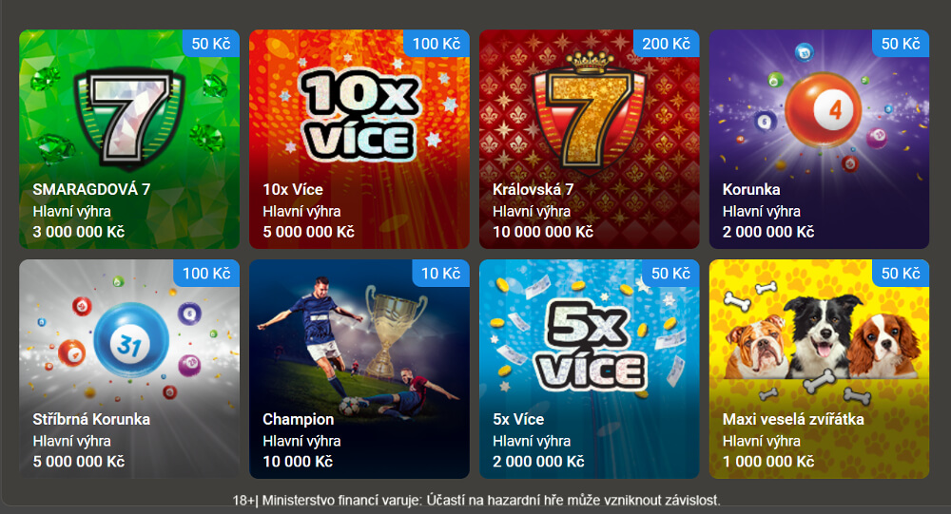
Task: Choose the Maxi veselá zvířátka card
Action: tap(819, 370)
